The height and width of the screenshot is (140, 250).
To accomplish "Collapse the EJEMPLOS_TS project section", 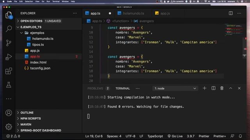I will tap(48, 27).
